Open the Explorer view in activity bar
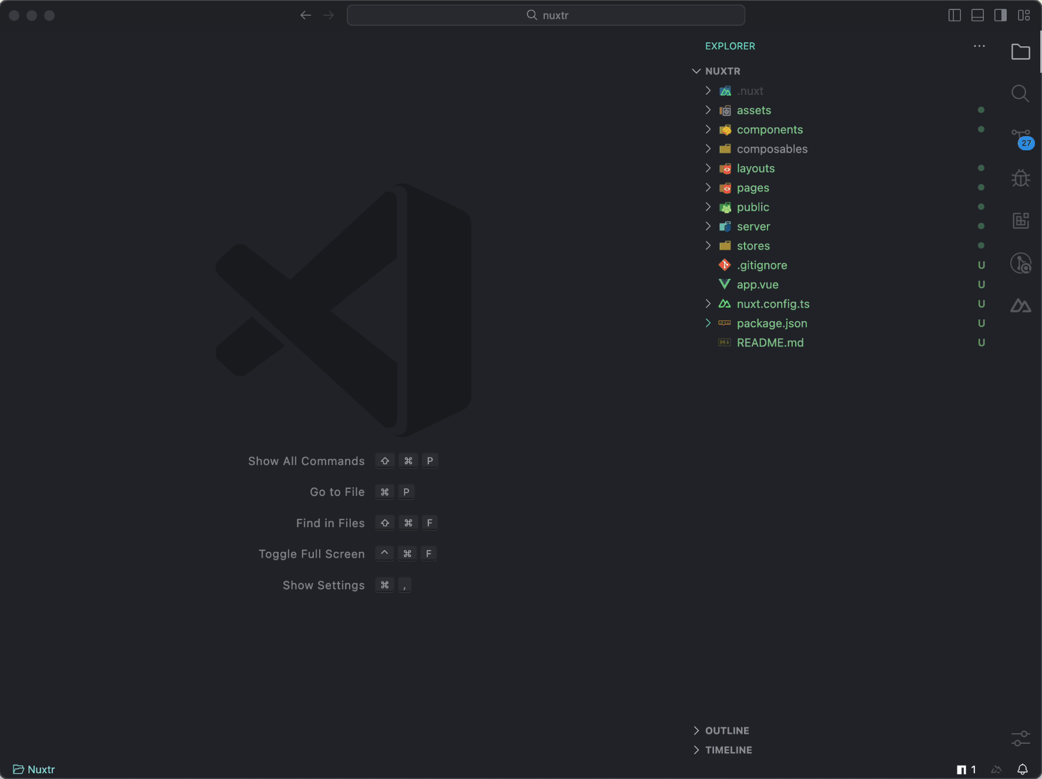 [x=1020, y=52]
